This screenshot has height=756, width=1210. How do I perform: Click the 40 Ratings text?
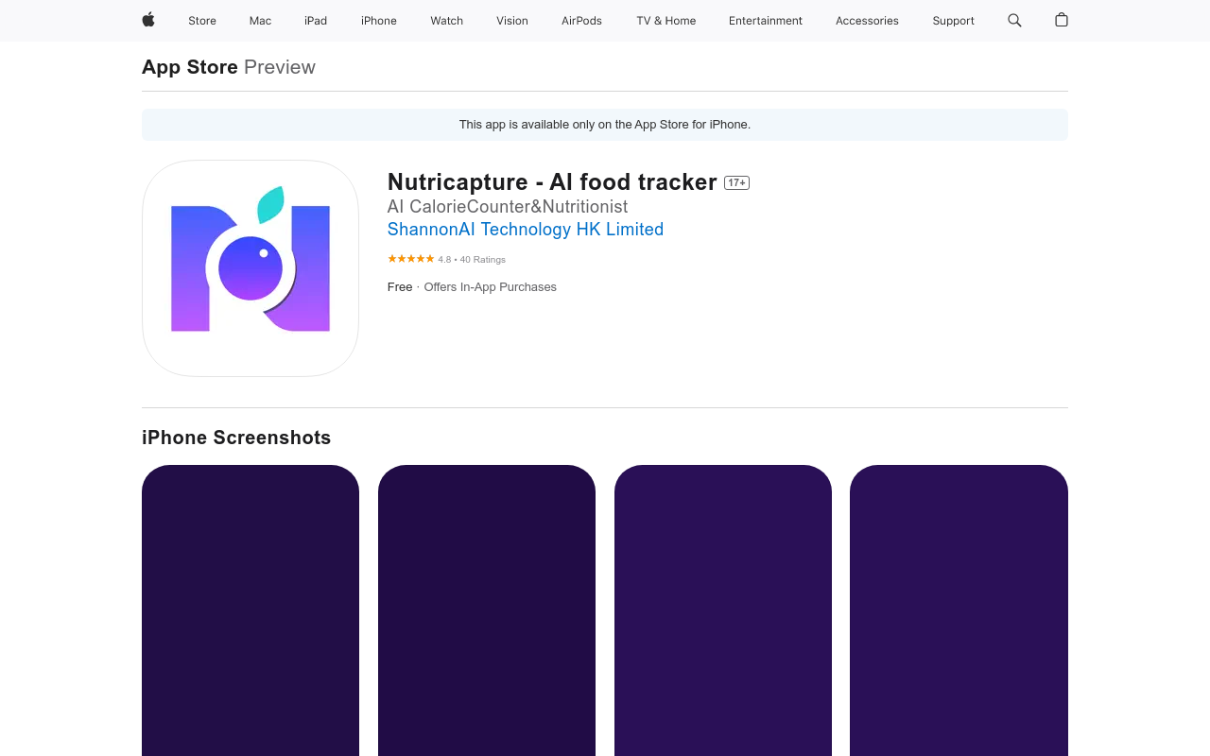point(483,260)
